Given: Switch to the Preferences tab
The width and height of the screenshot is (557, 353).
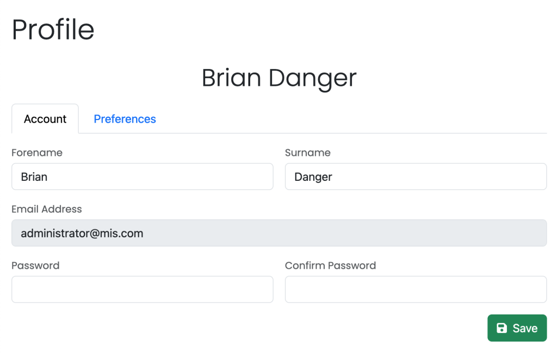Looking at the screenshot, I should [x=125, y=119].
